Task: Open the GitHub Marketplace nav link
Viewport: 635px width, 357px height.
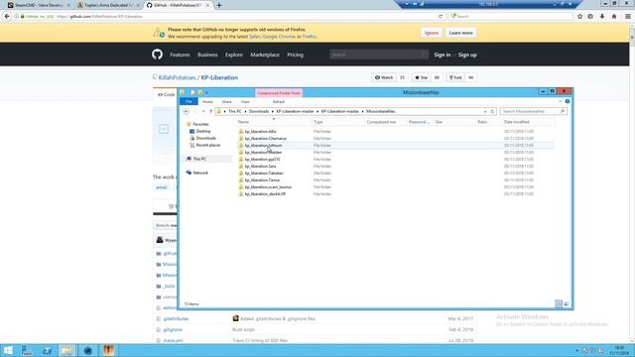Action: 265,55
